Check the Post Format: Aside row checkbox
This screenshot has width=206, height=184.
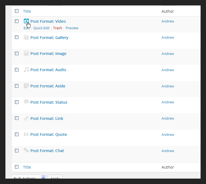point(17,86)
